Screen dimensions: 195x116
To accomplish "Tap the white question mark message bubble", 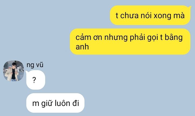I will [x=35, y=80].
